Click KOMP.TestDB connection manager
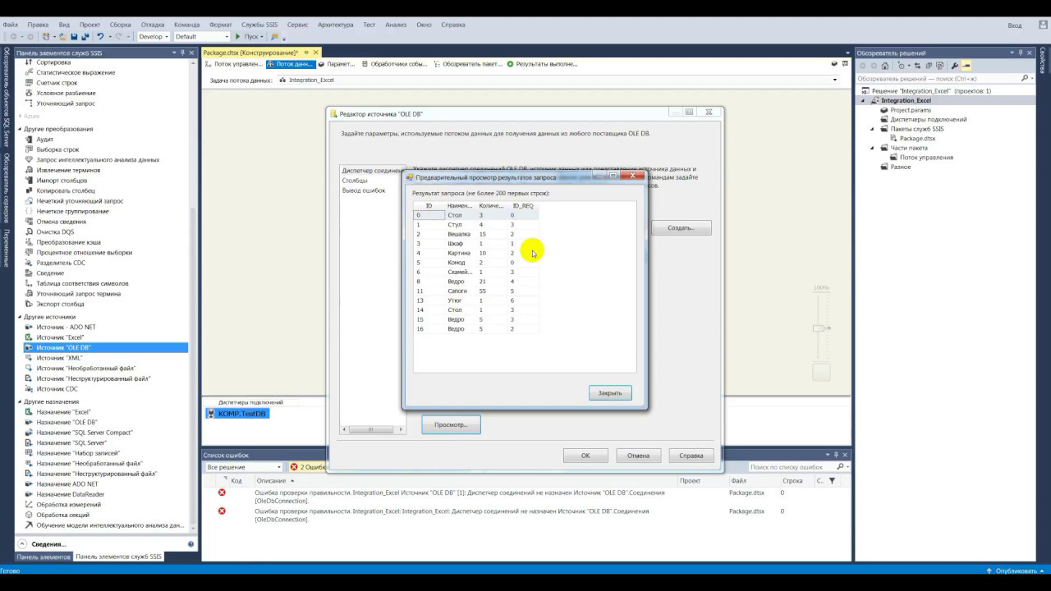The image size is (1051, 591). pos(237,414)
